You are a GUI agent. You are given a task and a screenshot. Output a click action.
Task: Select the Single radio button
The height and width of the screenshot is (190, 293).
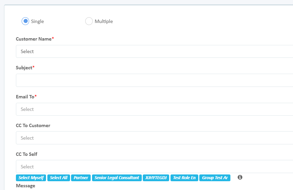[25, 21]
